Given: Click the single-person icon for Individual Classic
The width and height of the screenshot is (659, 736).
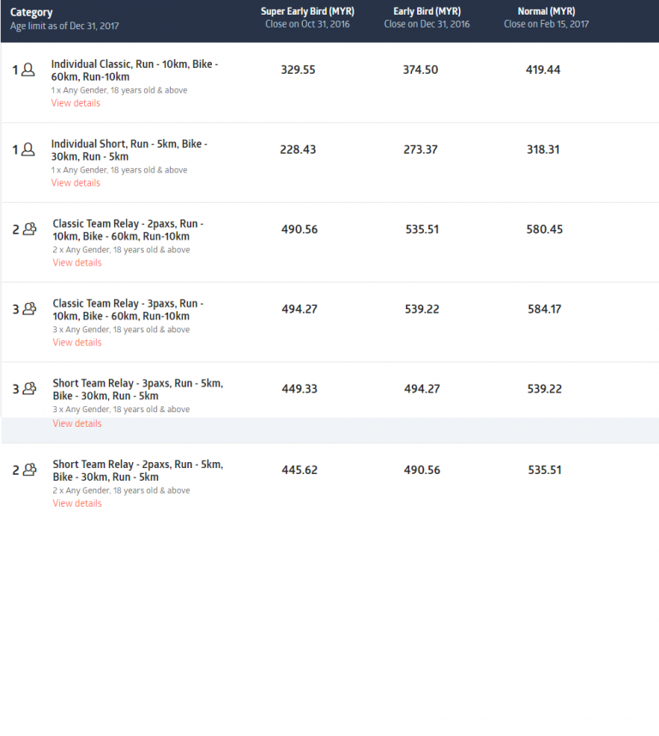Looking at the screenshot, I should point(28,70).
